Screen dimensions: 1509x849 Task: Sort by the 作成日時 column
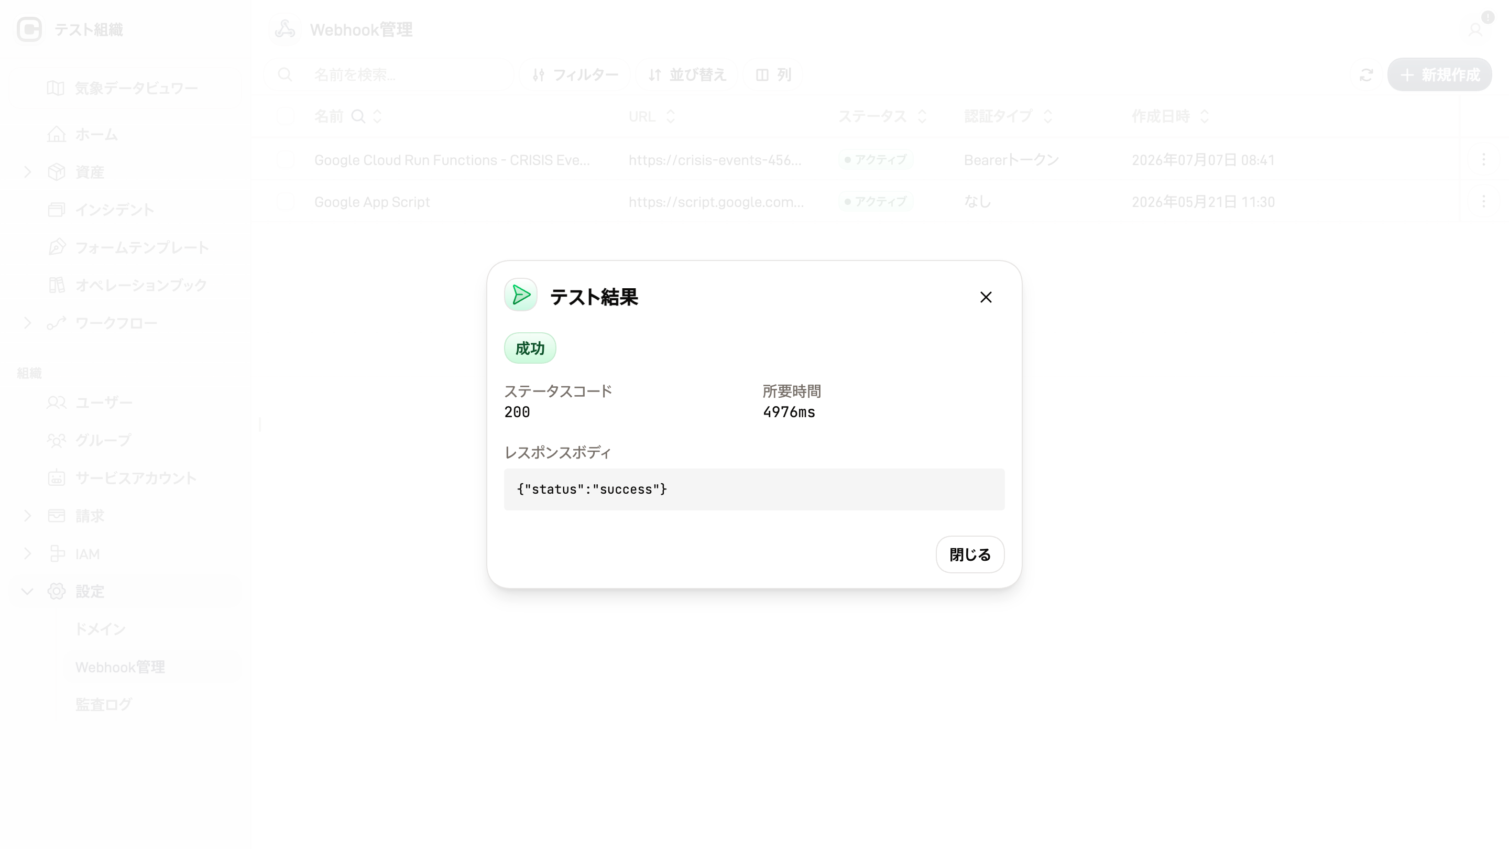[1205, 116]
